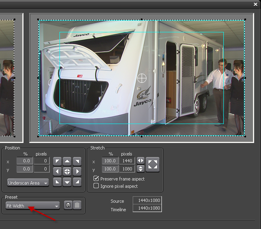Select the Timeline resolution value
The image size is (261, 229).
[x=147, y=208]
